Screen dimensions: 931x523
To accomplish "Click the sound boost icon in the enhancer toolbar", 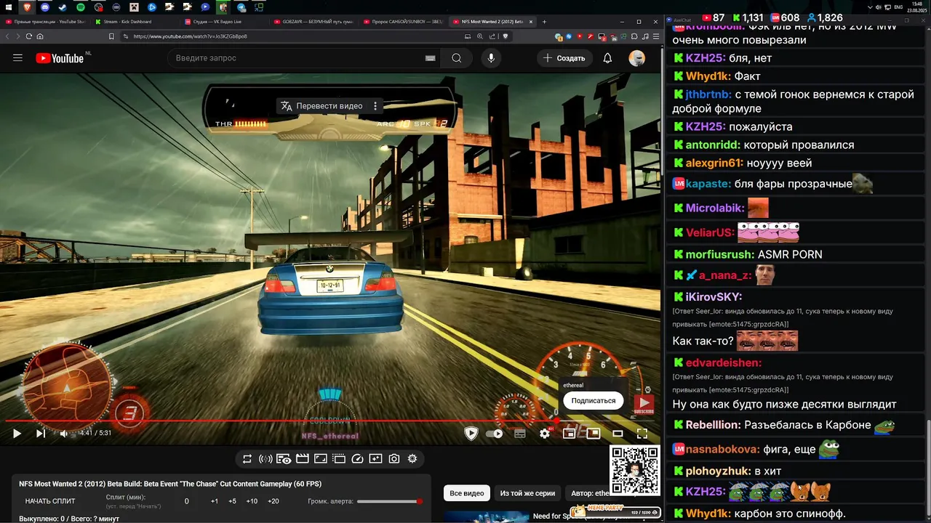I will point(265,459).
